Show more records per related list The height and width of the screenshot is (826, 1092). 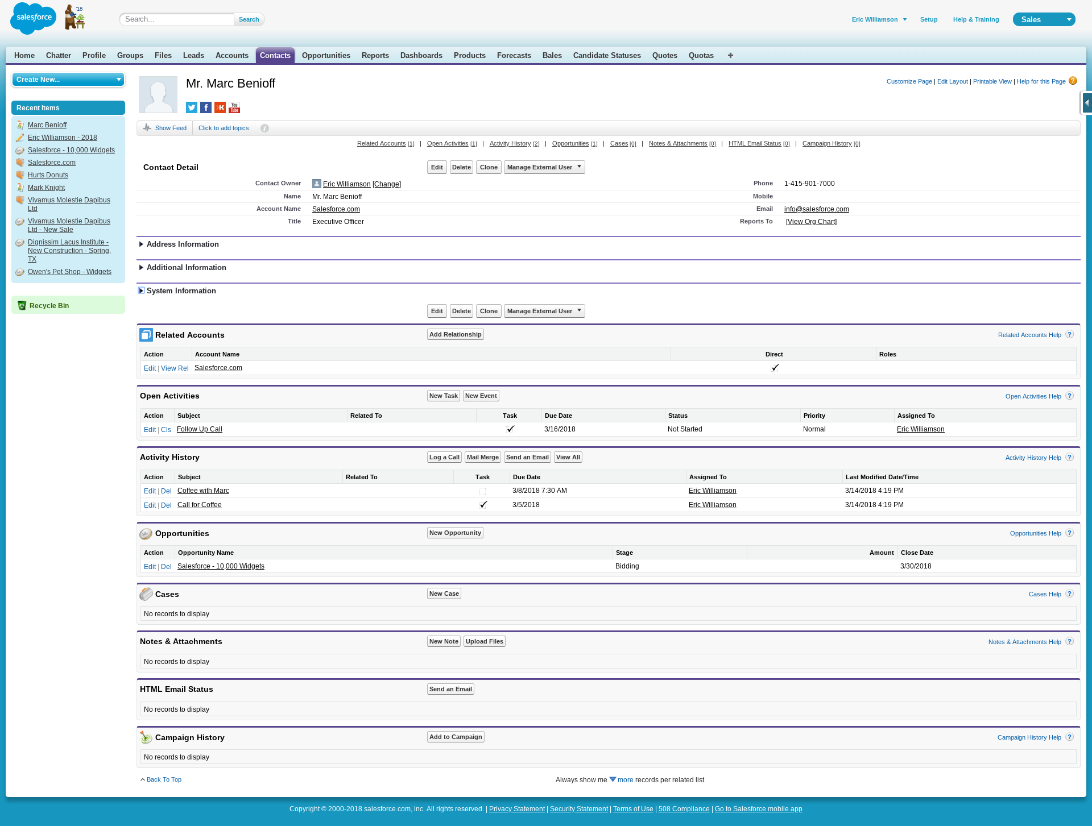click(x=621, y=780)
